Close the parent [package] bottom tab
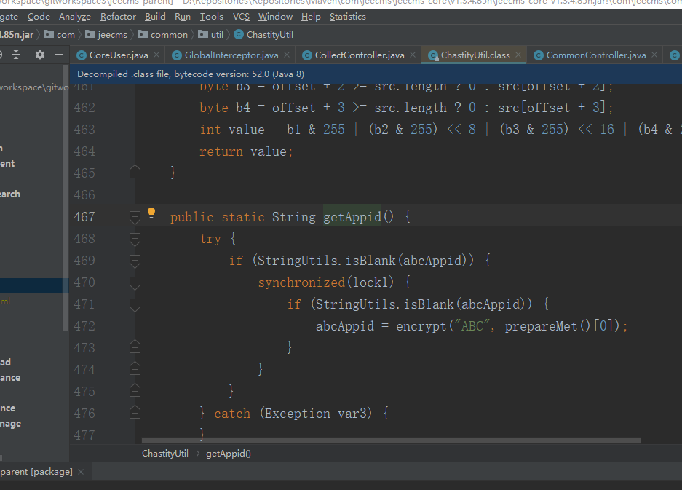Screen dimensions: 682x490 81,472
